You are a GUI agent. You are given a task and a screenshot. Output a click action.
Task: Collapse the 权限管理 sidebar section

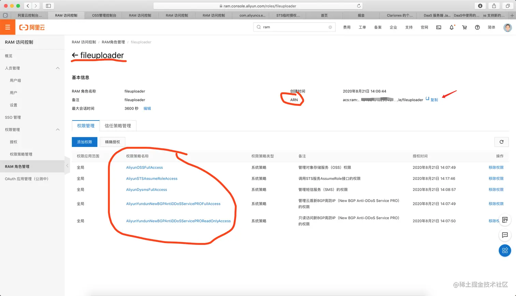pyautogui.click(x=58, y=130)
